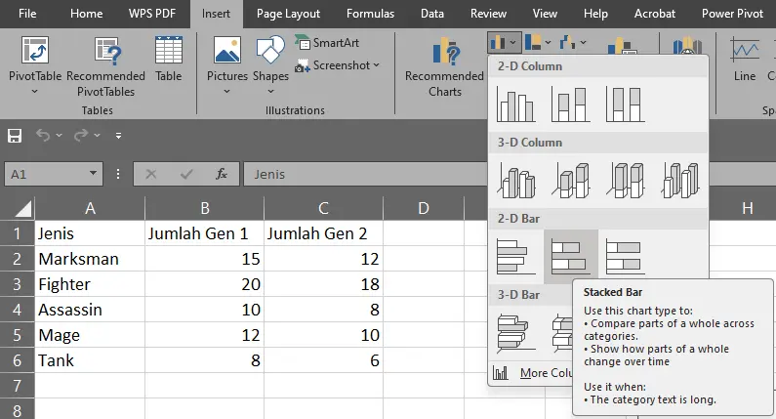Open the Insert Column or Bar Chart dropdown
Screen dimensions: 776x419
pyautogui.click(x=504, y=43)
